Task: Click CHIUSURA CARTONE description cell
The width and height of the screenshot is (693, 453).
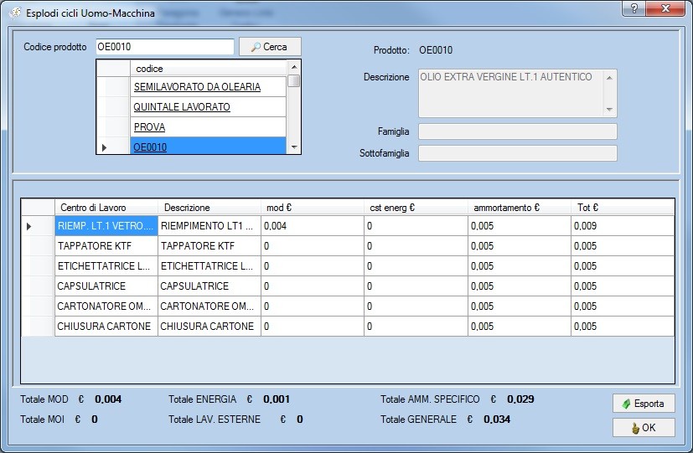Action: [209, 327]
